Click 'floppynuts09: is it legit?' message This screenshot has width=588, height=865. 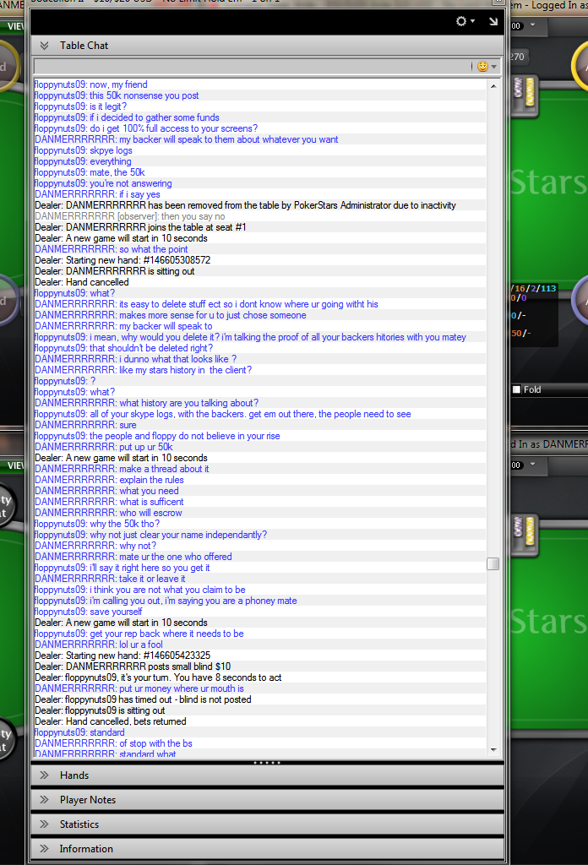pos(80,106)
